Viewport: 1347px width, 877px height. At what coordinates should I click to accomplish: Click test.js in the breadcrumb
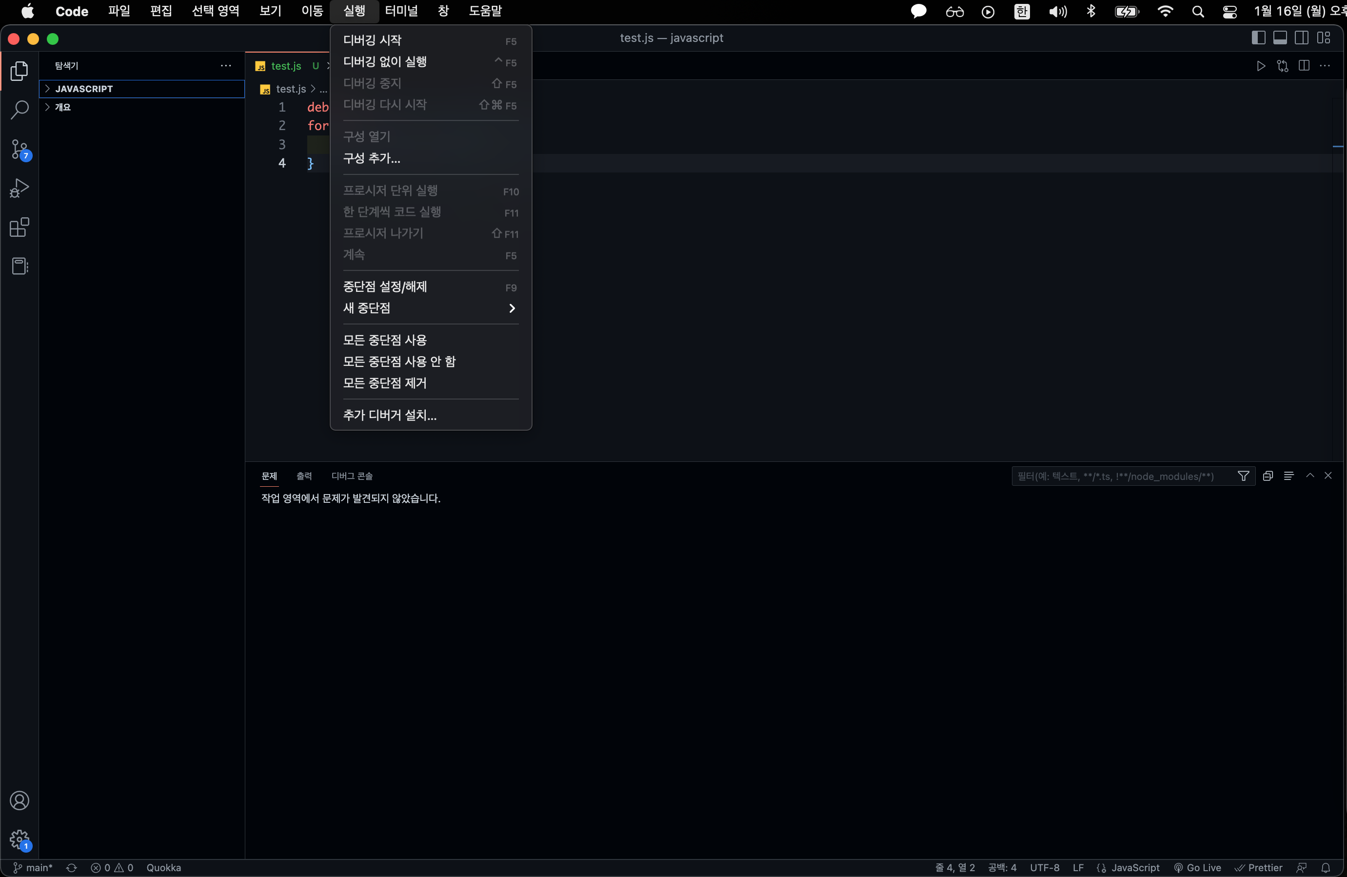pyautogui.click(x=290, y=89)
